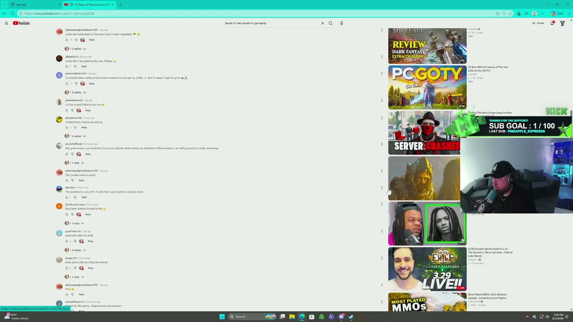The width and height of the screenshot is (573, 322).
Task: Show hidden system tray icons
Action: pos(527,317)
